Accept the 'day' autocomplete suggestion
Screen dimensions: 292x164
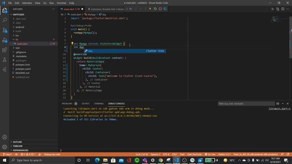[125, 51]
